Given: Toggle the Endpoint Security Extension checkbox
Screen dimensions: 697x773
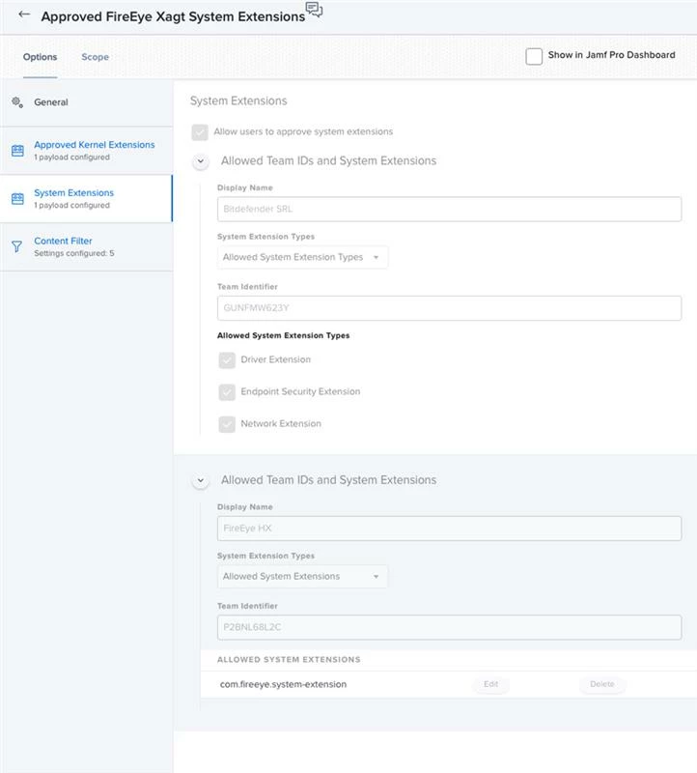Looking at the screenshot, I should click(227, 392).
